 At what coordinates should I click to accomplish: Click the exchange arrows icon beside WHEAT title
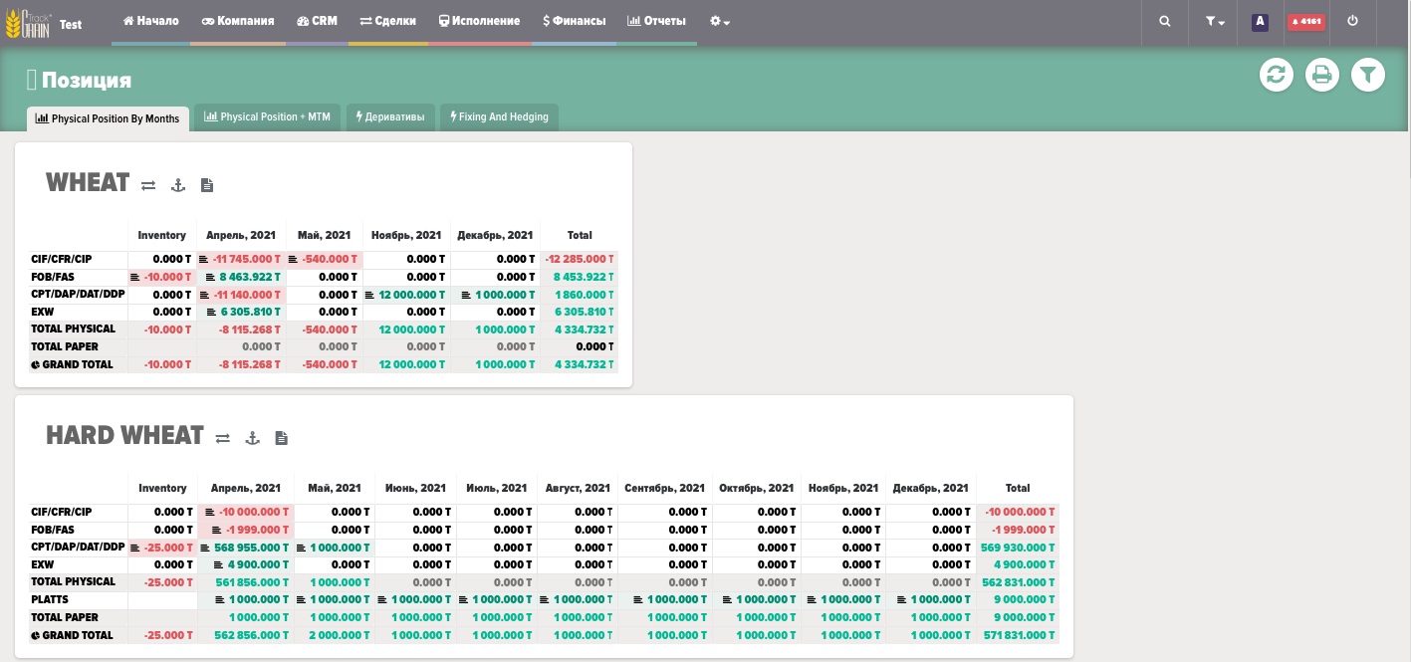click(148, 185)
